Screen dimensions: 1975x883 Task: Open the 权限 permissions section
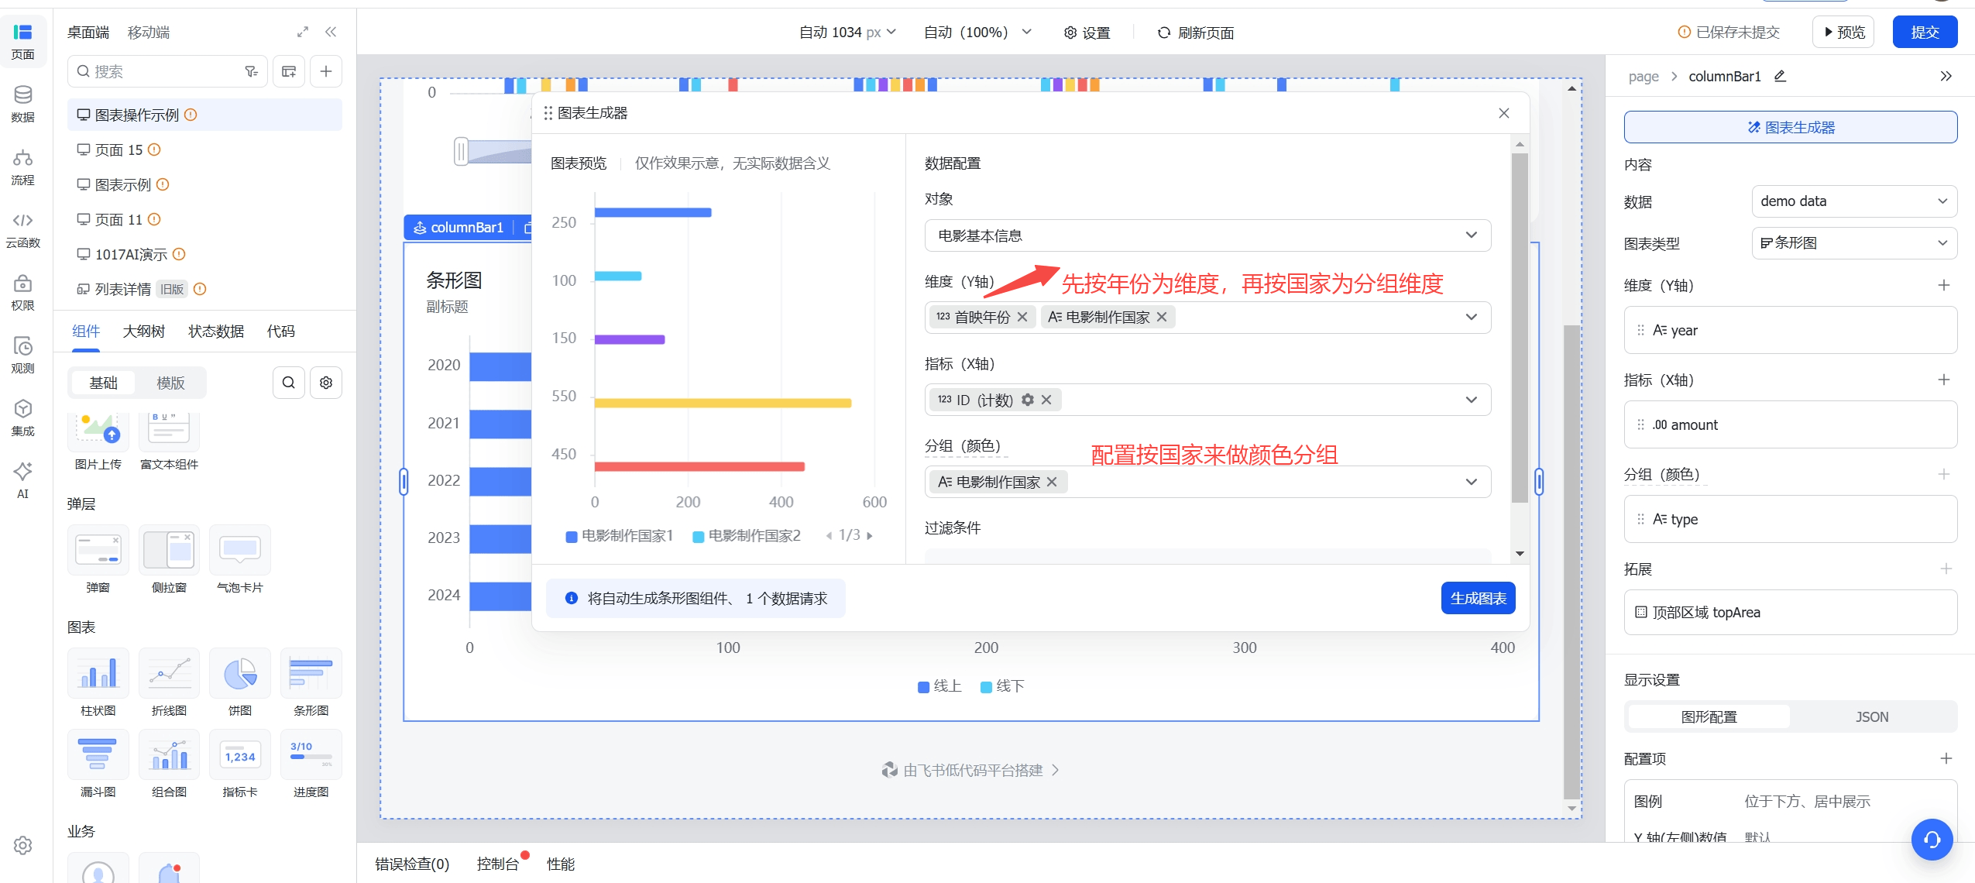click(22, 292)
